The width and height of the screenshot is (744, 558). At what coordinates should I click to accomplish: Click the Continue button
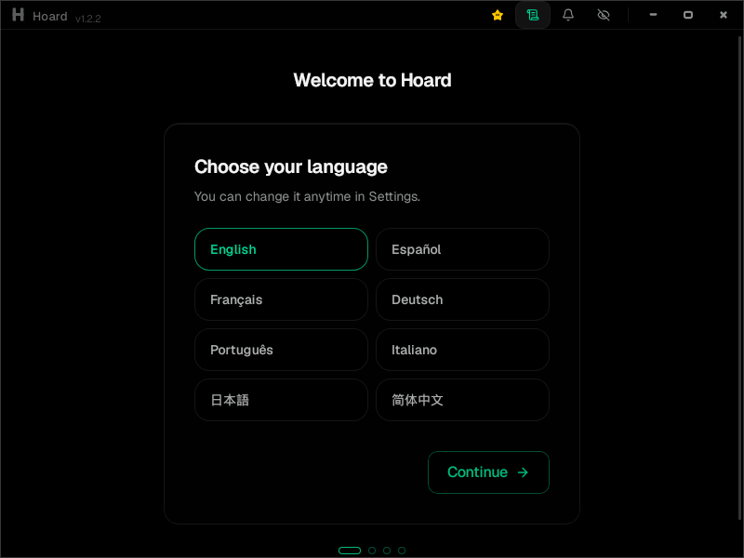pos(488,472)
